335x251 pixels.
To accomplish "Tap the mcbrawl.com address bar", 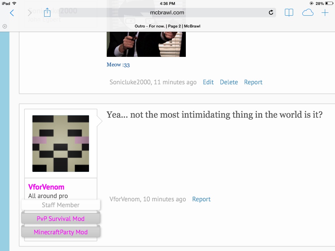I will pyautogui.click(x=167, y=13).
